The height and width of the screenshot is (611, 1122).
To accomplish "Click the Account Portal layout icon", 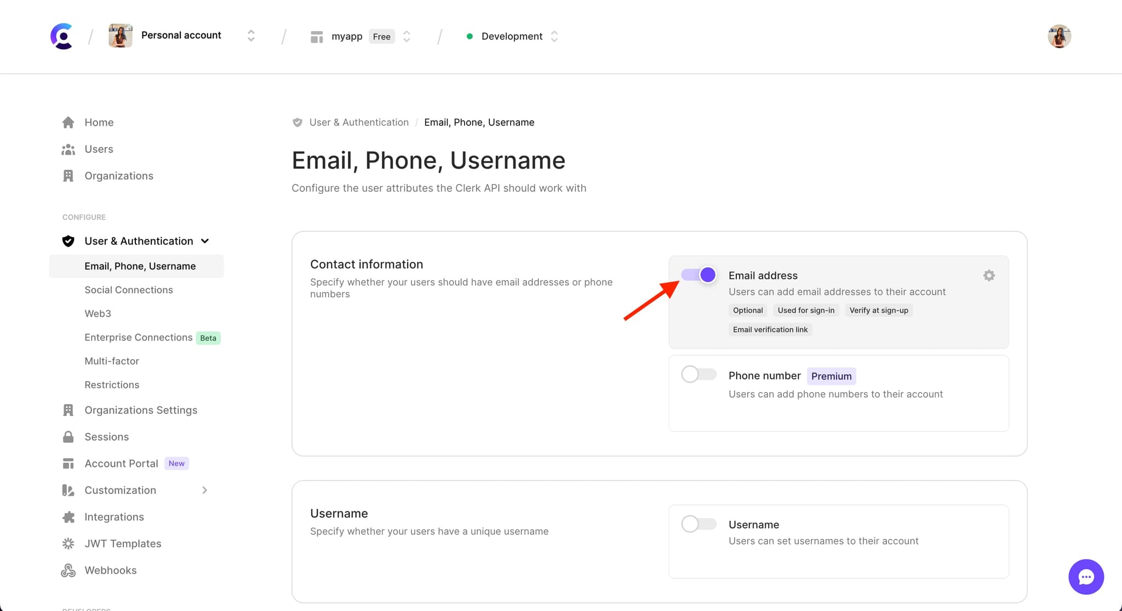I will coord(68,463).
